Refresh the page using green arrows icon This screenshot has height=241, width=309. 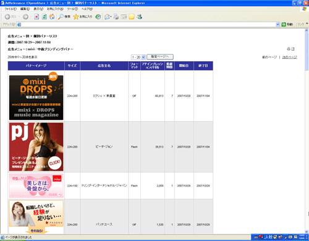(x=44, y=17)
